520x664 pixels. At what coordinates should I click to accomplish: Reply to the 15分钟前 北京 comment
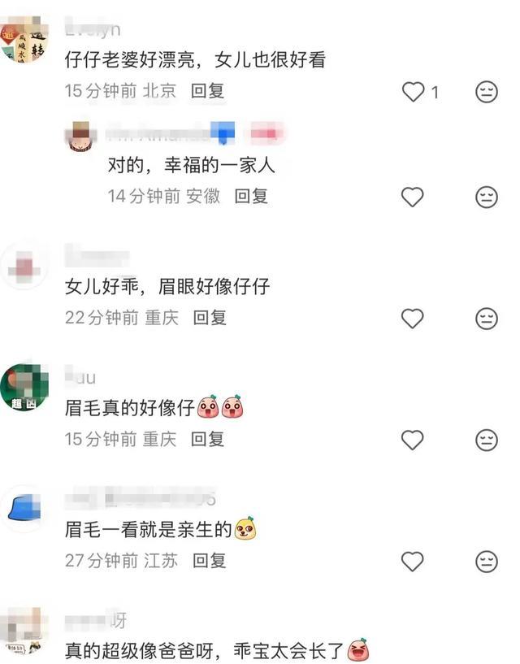click(207, 91)
